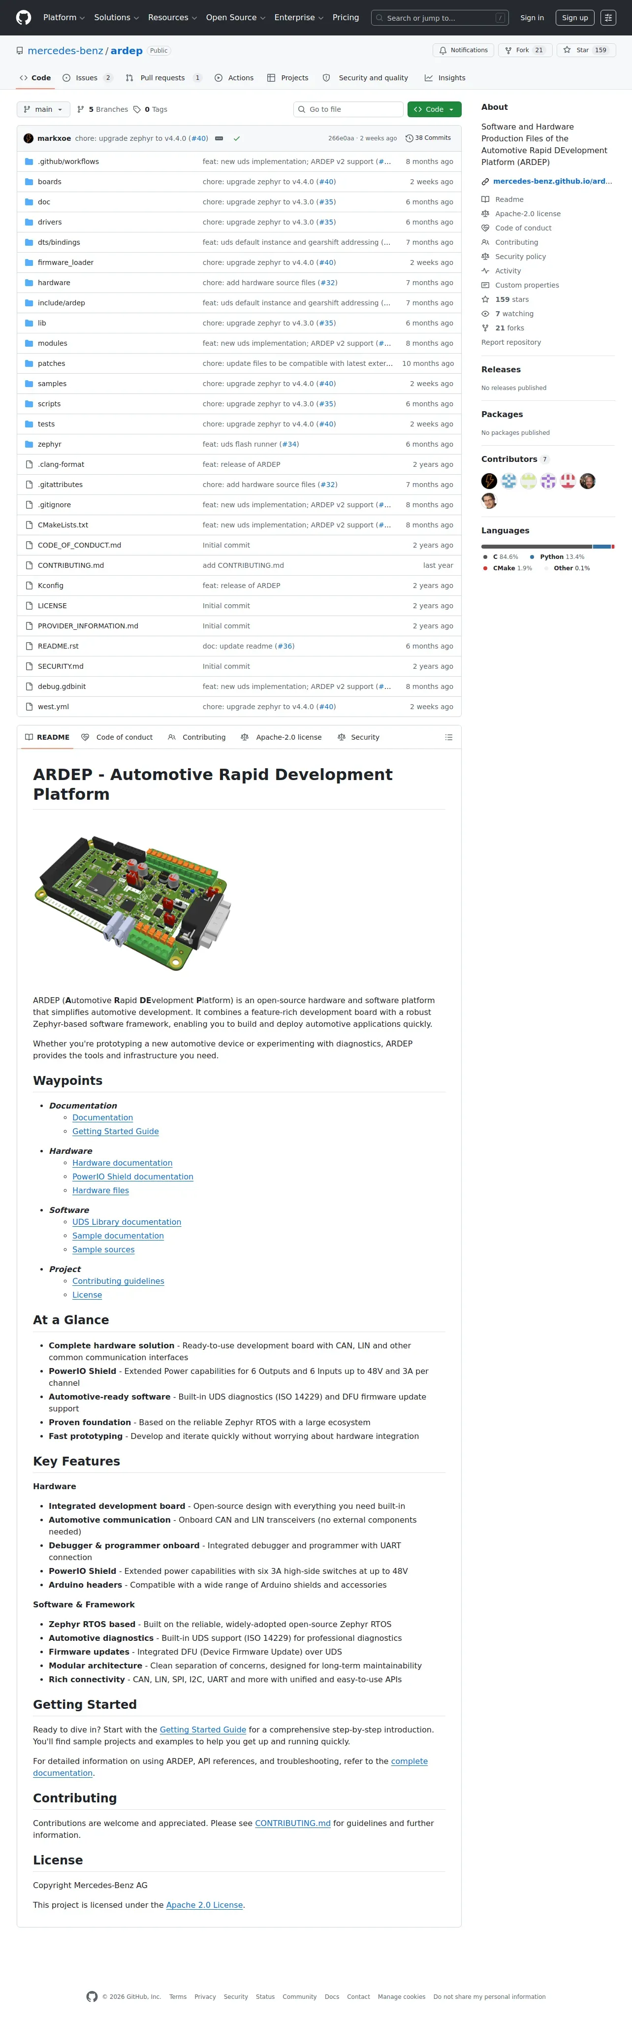632x2023 pixels.
Task: Click the fork icon on Fork button
Action: point(508,50)
